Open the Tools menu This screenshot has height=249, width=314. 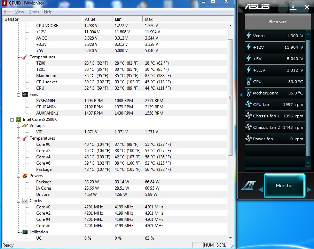(34, 12)
